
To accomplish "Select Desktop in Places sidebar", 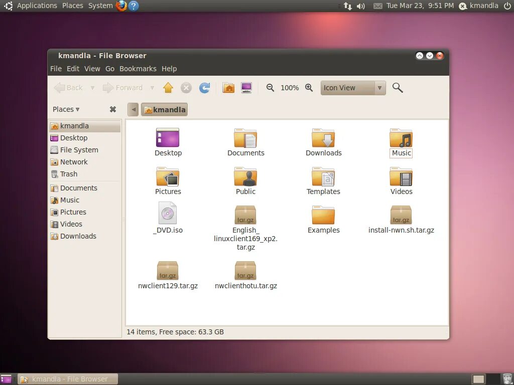I will point(85,138).
